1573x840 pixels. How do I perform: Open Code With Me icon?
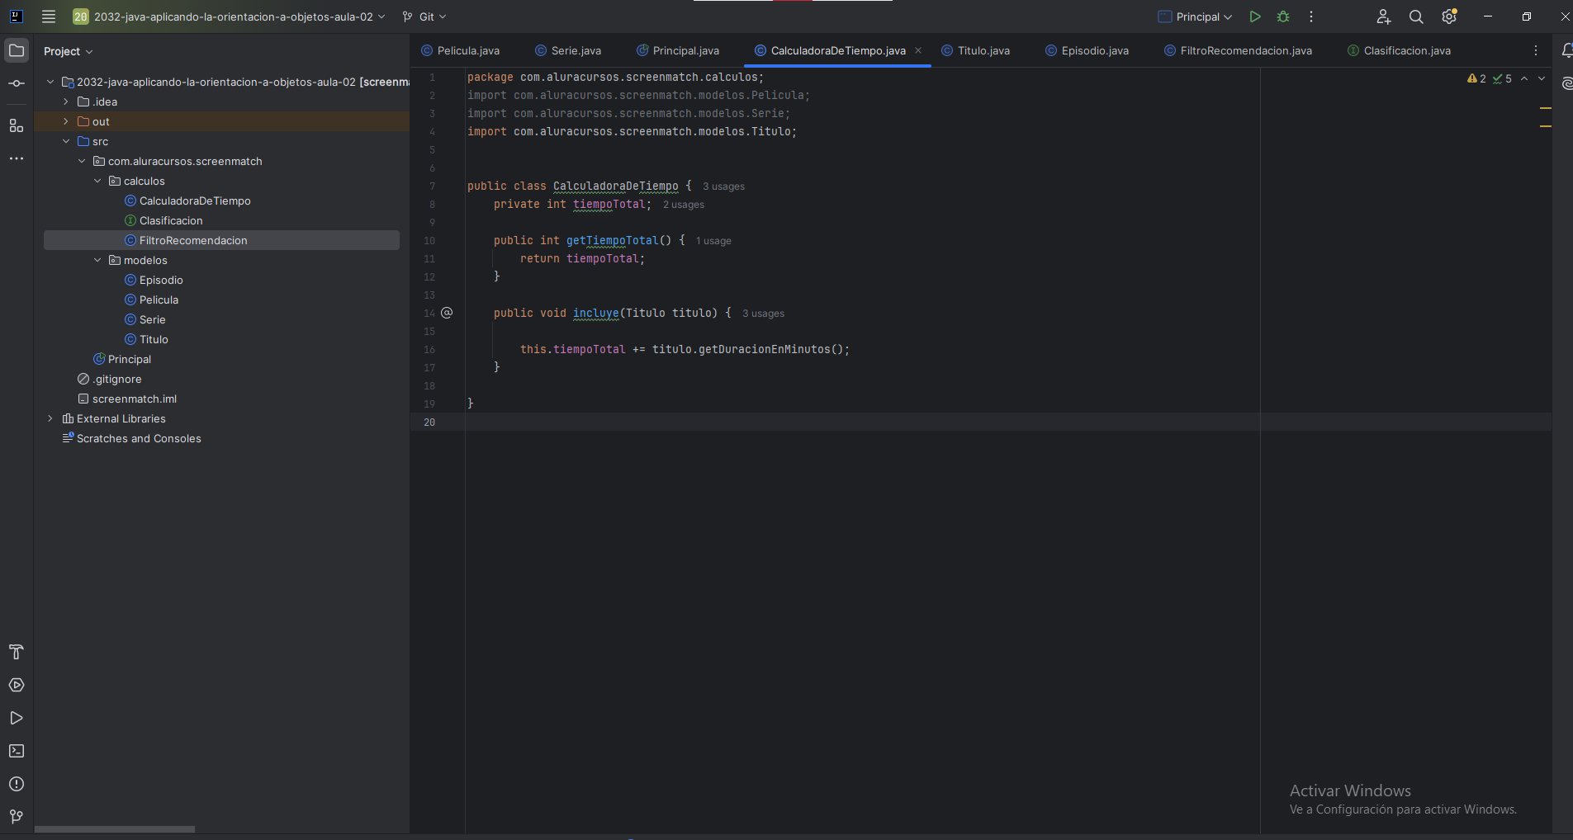[1384, 17]
